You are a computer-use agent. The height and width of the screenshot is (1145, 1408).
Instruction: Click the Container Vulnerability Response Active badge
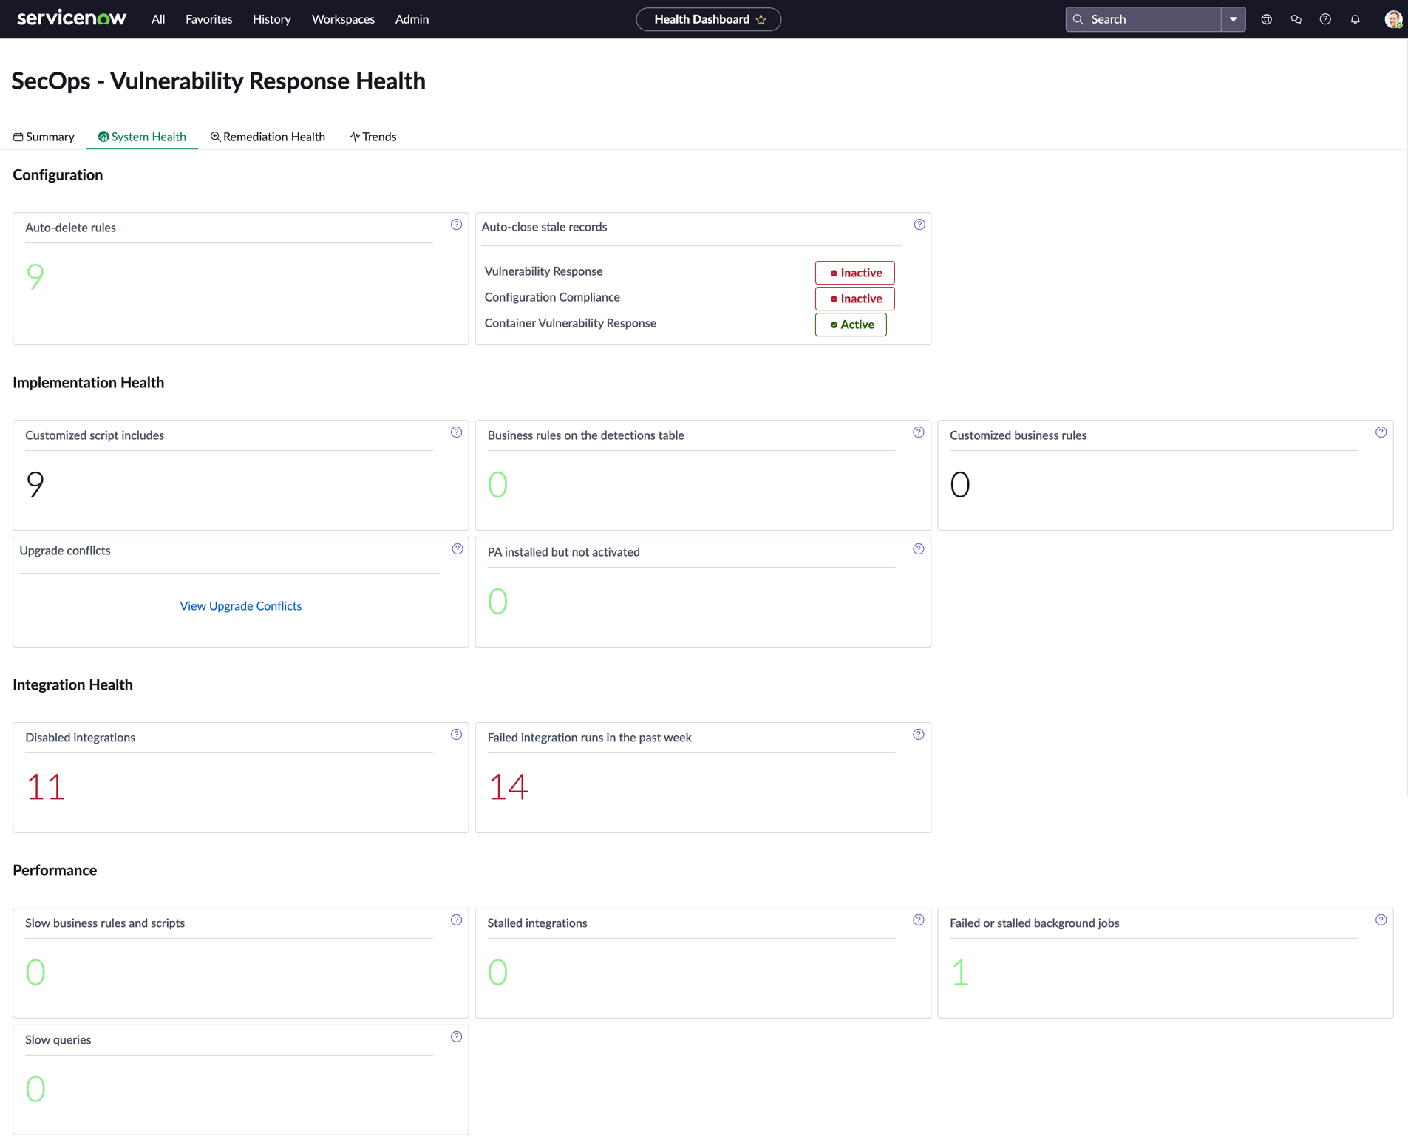851,325
